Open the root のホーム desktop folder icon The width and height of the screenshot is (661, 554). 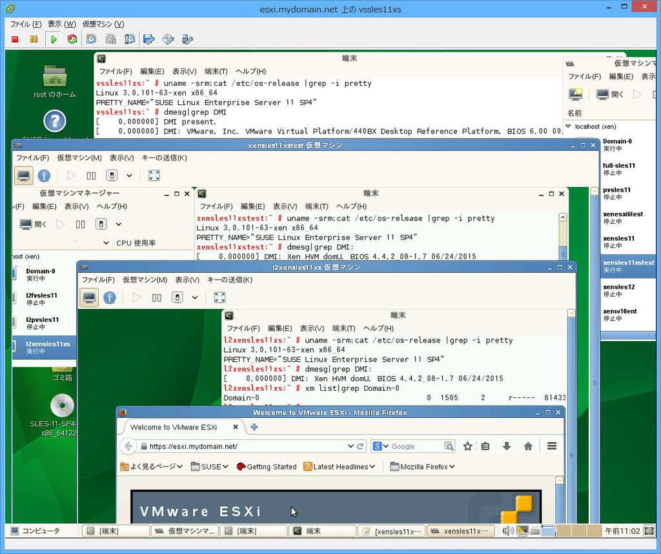click(55, 82)
